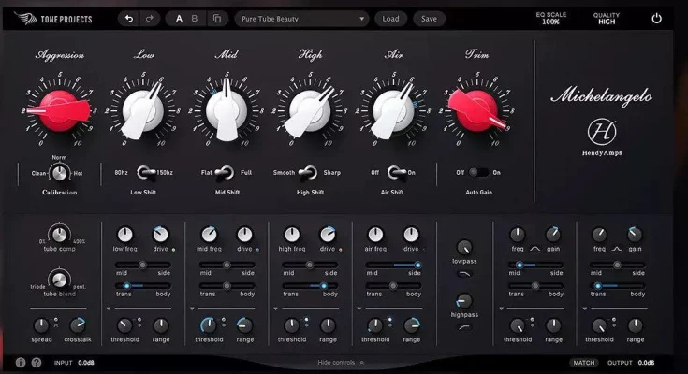Viewport: 688px width, 374px height.
Task: Click the Load button
Action: tap(390, 19)
